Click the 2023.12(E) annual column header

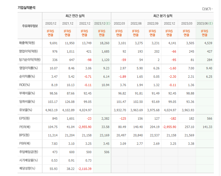[x=102, y=23]
